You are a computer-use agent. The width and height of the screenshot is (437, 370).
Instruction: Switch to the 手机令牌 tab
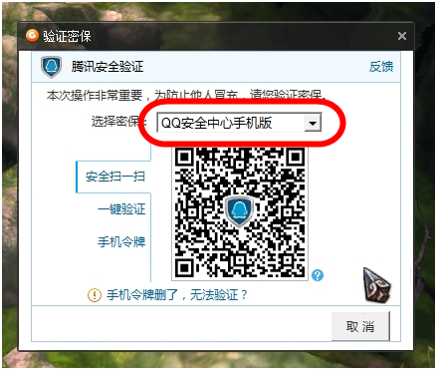[121, 241]
